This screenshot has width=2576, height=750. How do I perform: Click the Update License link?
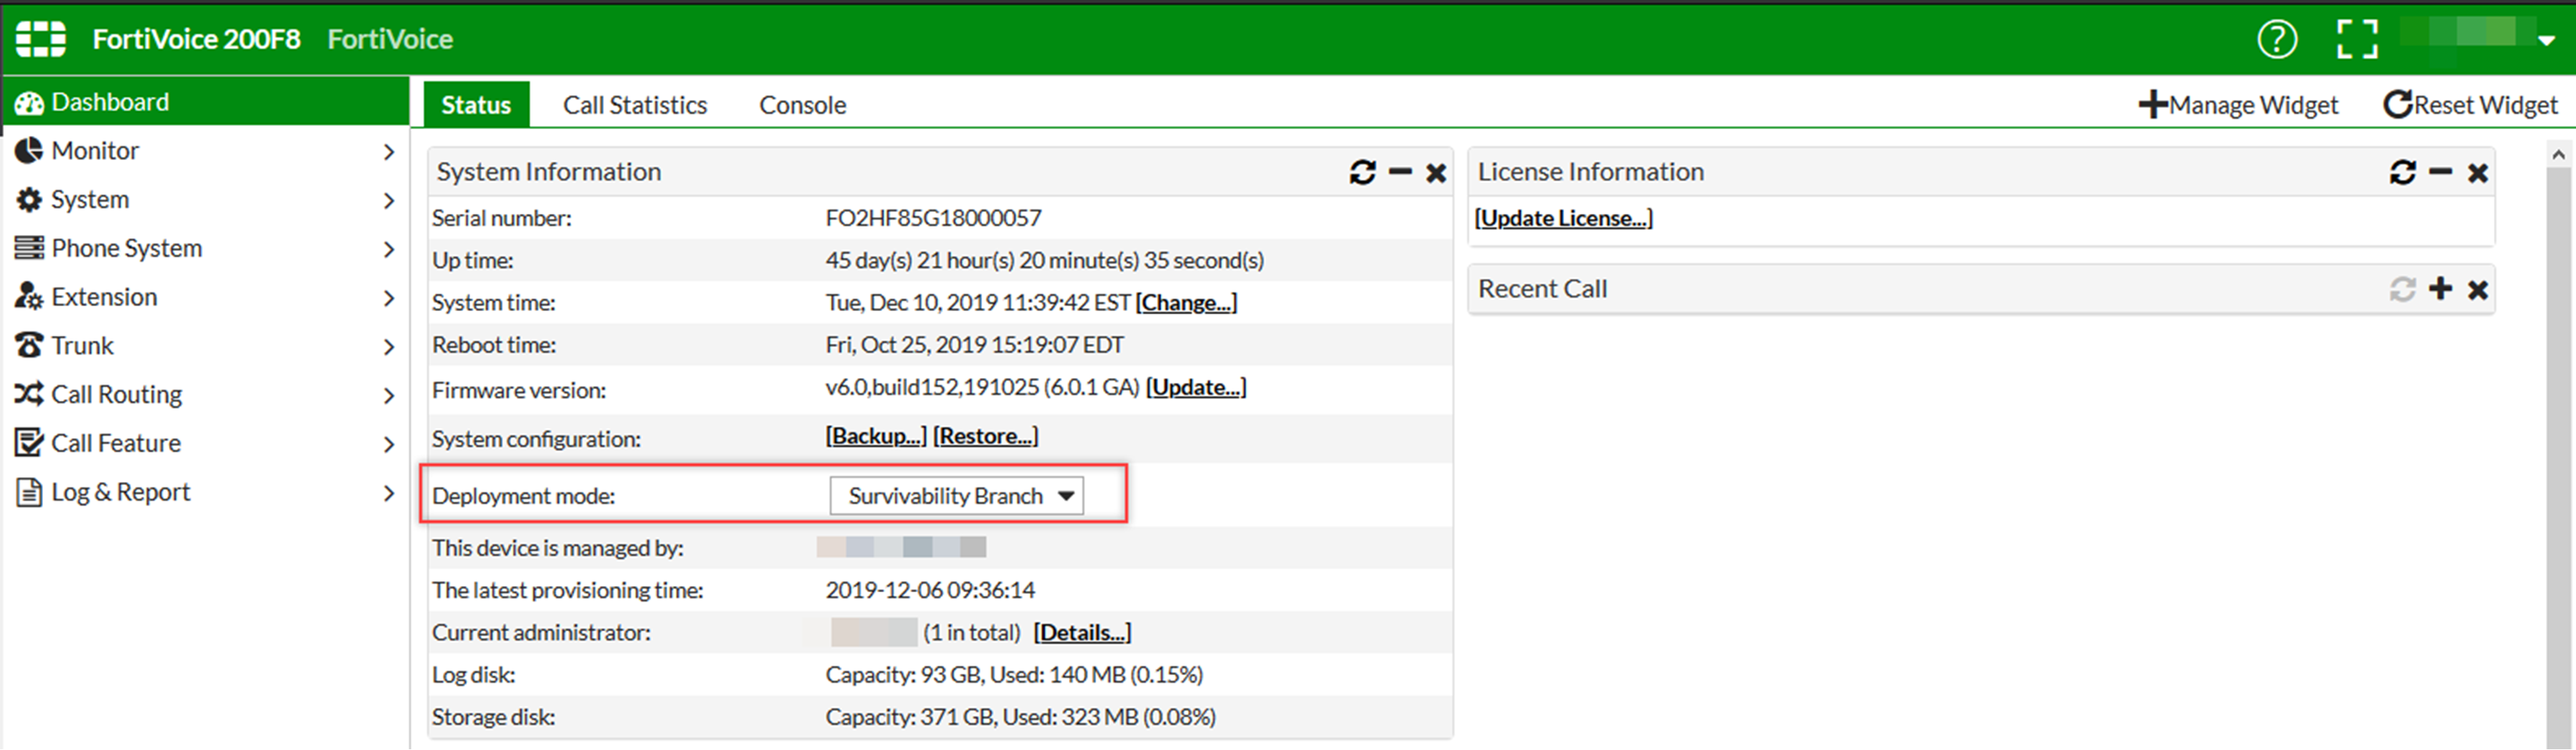(x=1563, y=218)
